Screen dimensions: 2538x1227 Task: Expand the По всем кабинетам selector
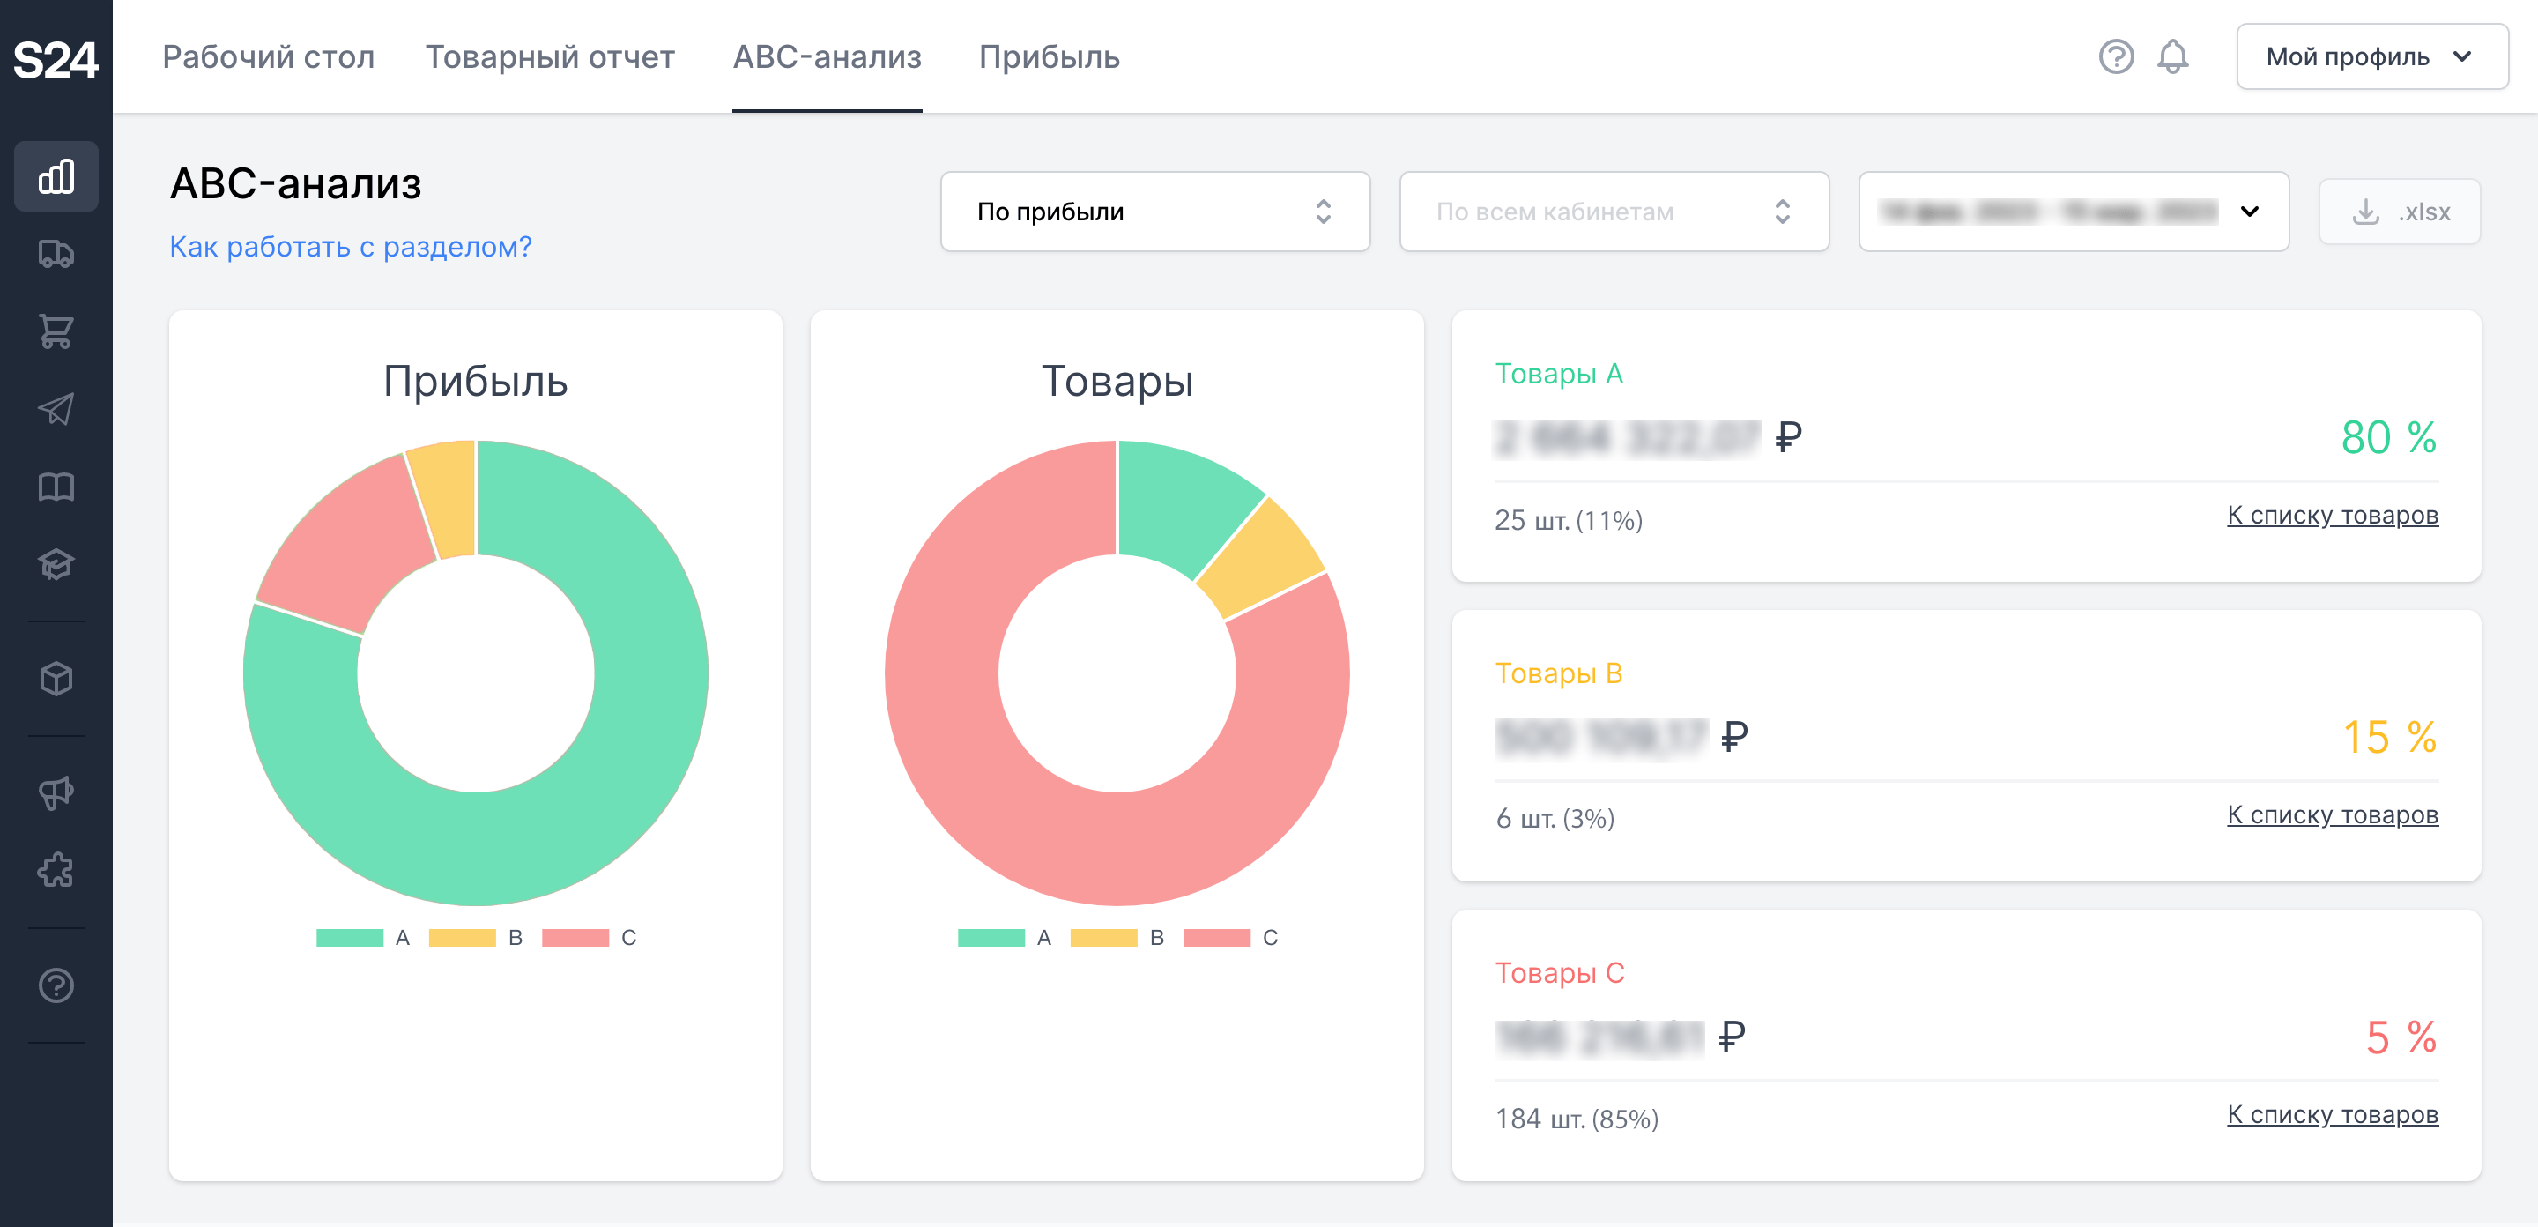coord(1613,212)
